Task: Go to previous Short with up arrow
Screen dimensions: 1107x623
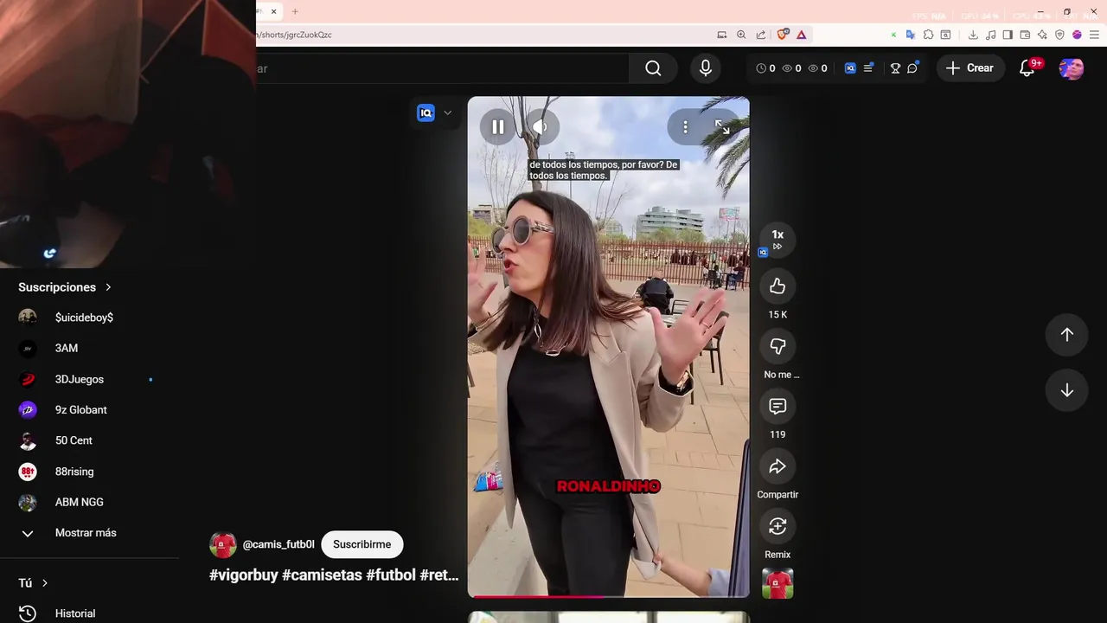Action: pyautogui.click(x=1067, y=335)
